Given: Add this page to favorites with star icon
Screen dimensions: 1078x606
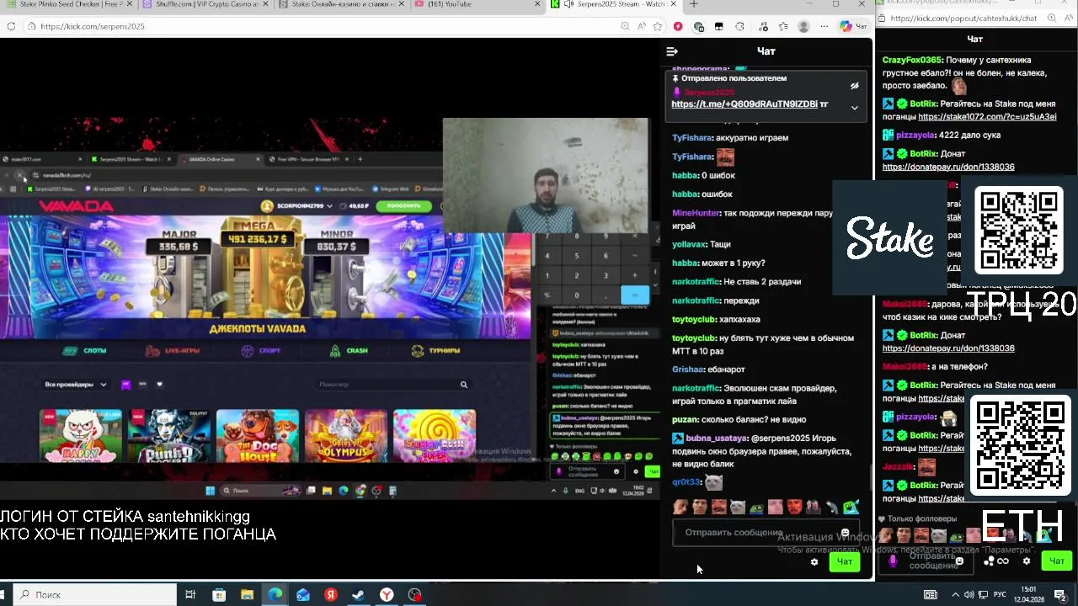Looking at the screenshot, I should (657, 26).
